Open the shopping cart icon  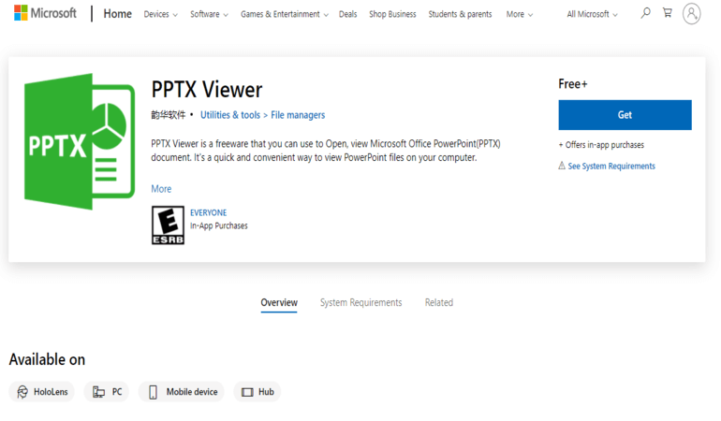(668, 13)
